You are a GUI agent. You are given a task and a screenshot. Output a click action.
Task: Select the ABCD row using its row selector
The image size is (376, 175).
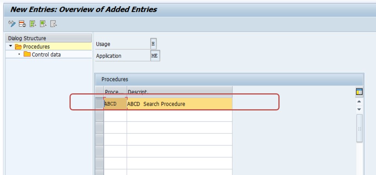tap(100, 103)
